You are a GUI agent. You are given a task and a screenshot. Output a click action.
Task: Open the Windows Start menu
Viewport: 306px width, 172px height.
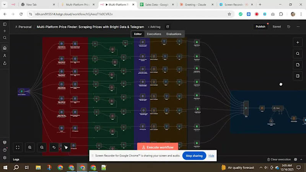[x=5, y=167]
